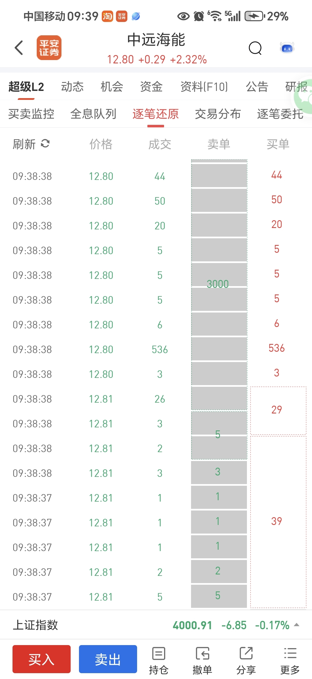The image size is (312, 679).
Task: Tap the search magnifier icon
Action: tap(255, 48)
